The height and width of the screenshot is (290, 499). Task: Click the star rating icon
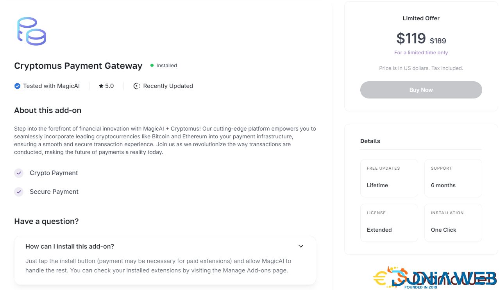pos(101,86)
